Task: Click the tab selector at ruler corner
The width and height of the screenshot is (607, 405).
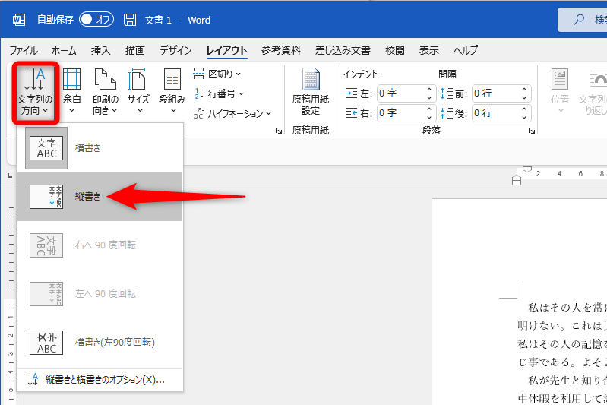Action: point(10,176)
